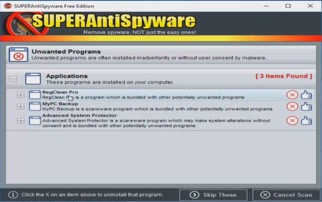Uninstall RegClean Pro using its red X
Image resolution: width=322 pixels, height=202 pixels.
point(292,95)
